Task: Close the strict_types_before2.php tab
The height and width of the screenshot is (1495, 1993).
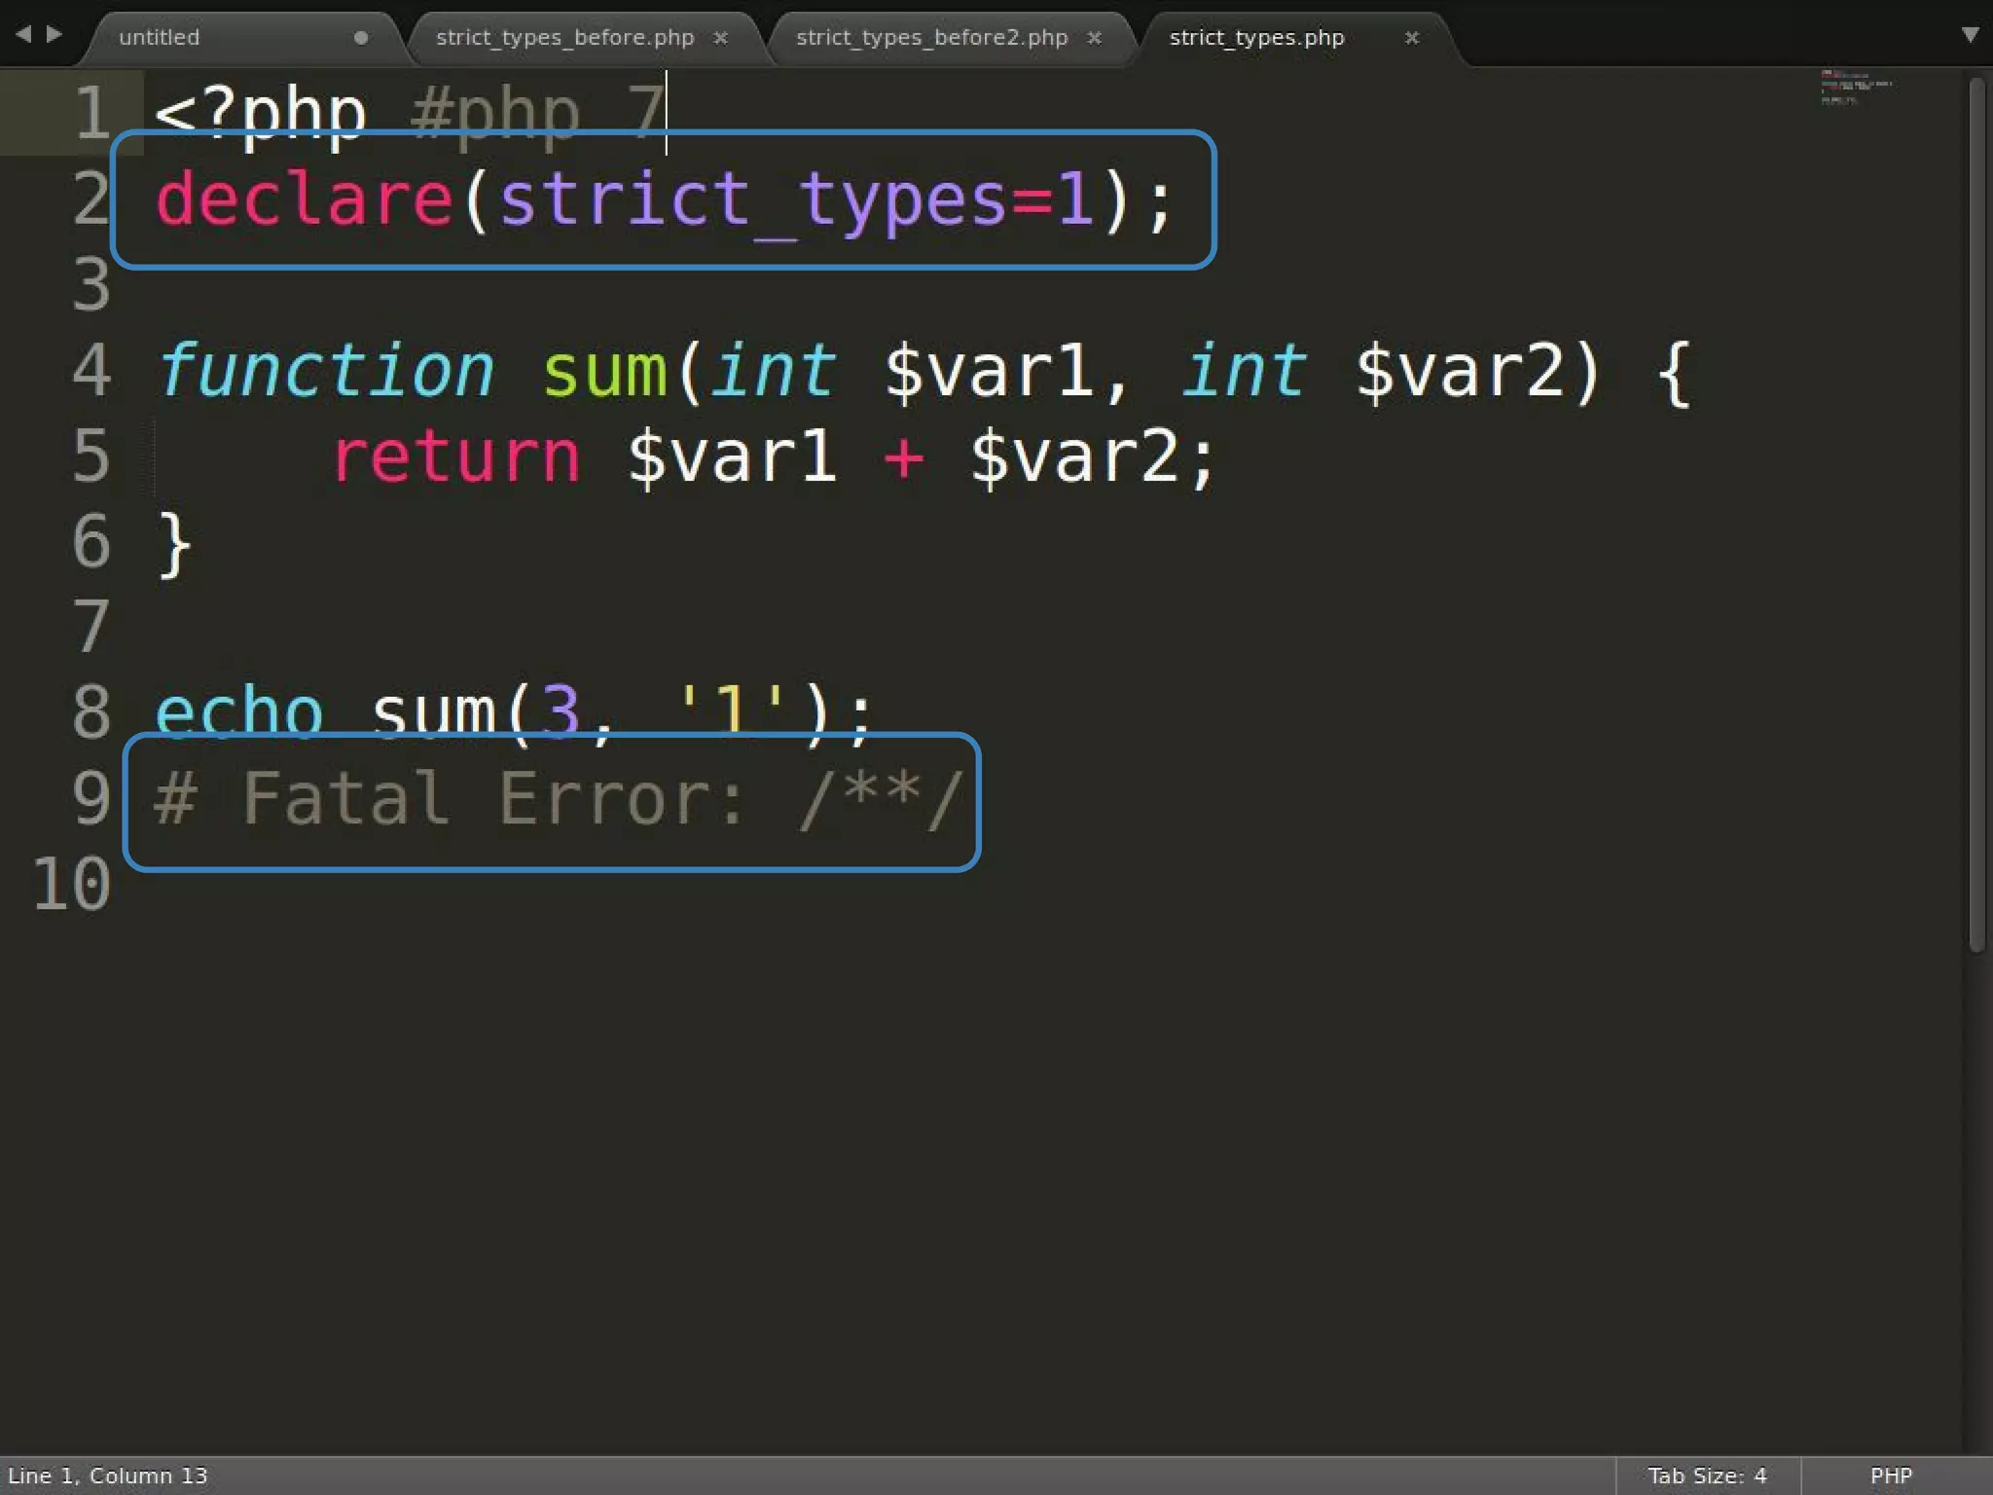Action: [1094, 38]
